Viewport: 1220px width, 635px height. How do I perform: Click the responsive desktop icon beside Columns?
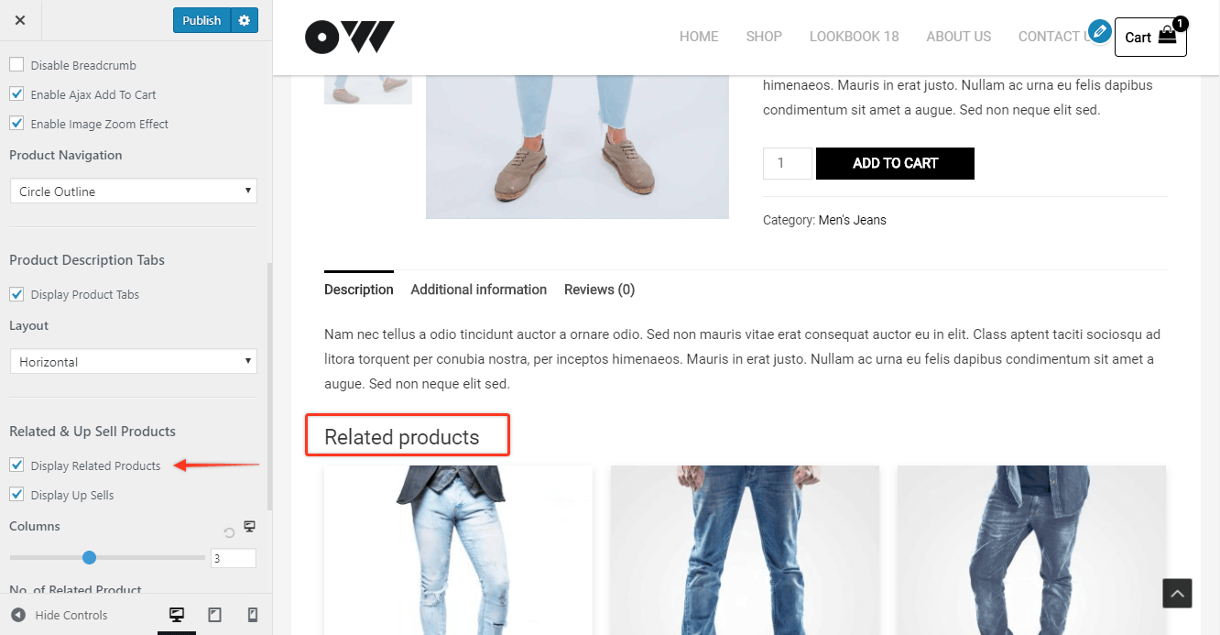tap(249, 527)
